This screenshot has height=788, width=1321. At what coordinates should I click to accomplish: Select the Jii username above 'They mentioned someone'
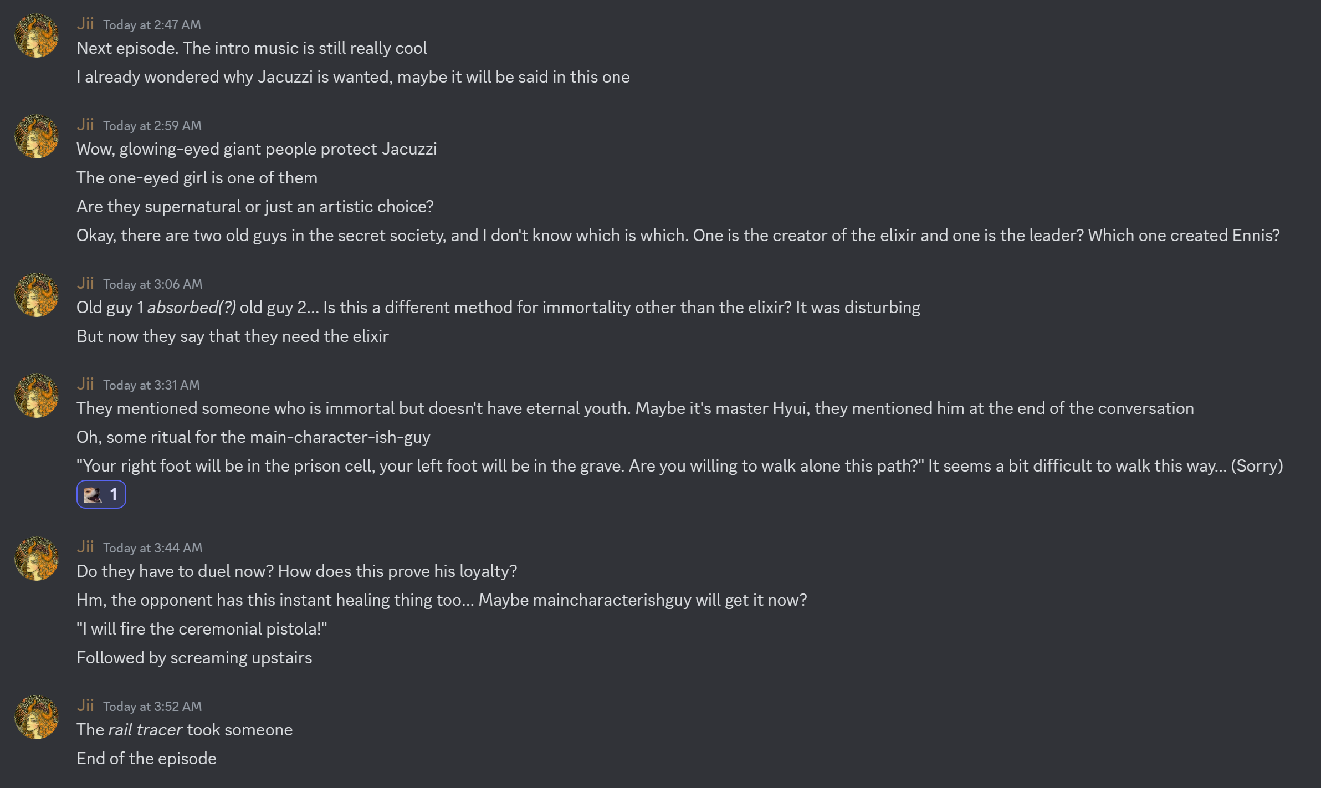pos(85,384)
